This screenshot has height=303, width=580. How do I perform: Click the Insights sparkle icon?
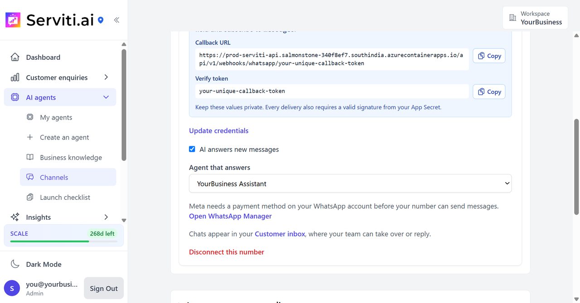[x=15, y=217]
